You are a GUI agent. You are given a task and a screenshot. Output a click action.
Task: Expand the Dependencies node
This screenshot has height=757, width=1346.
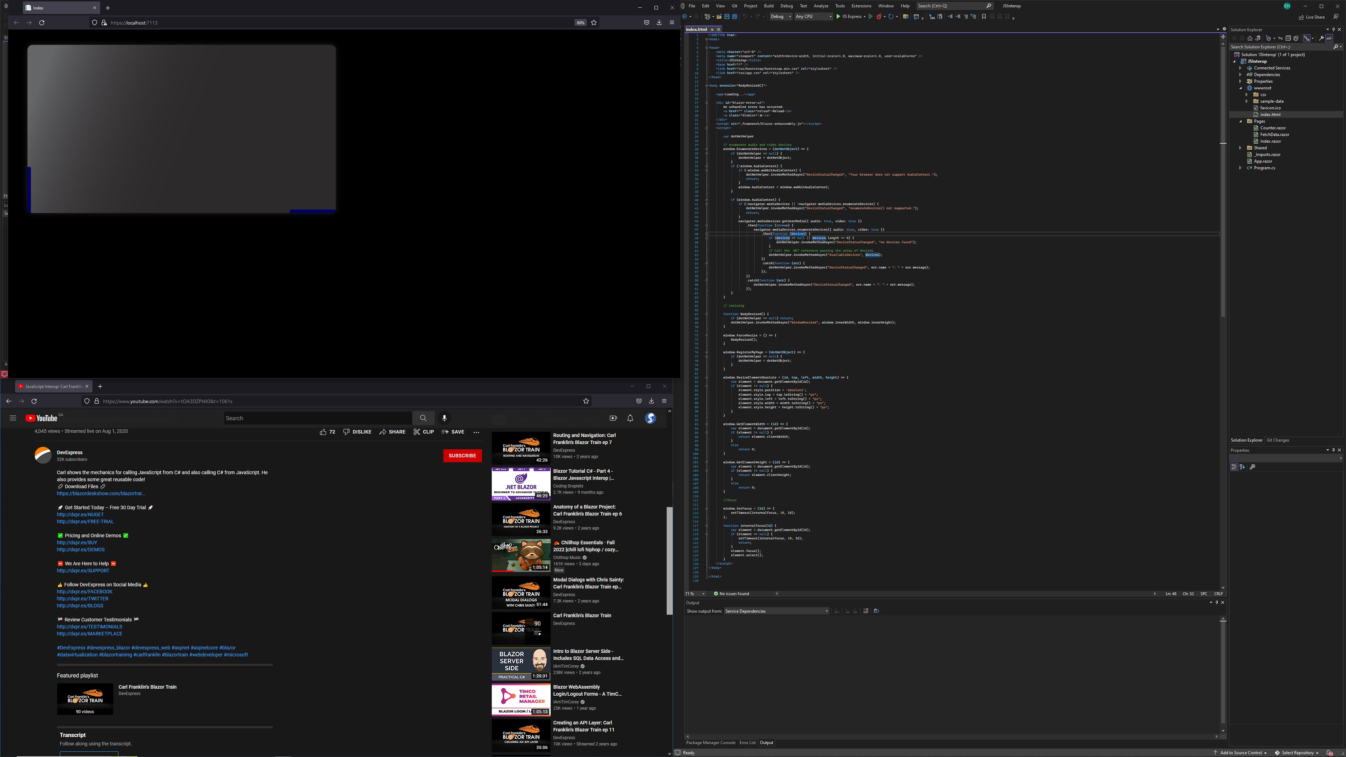click(x=1240, y=75)
